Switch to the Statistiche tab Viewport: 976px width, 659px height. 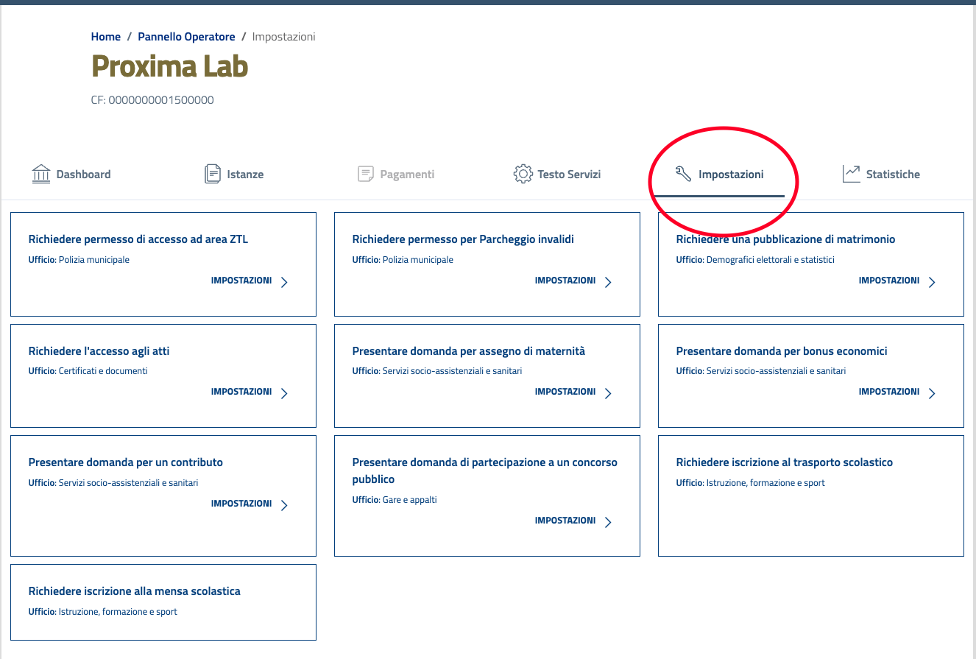(x=892, y=175)
